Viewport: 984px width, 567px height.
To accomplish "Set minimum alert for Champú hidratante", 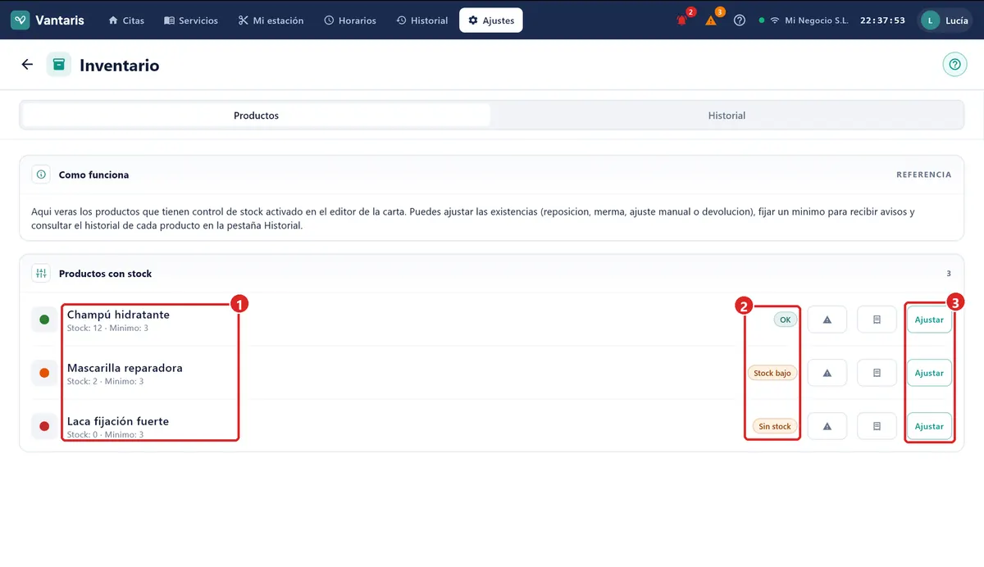I will 827,320.
